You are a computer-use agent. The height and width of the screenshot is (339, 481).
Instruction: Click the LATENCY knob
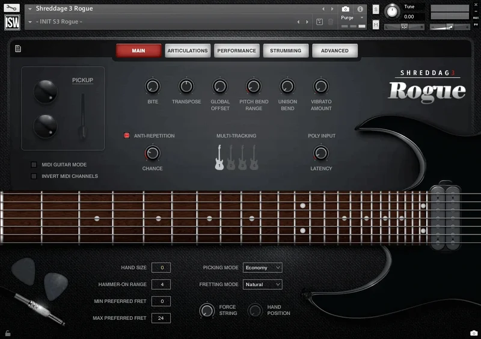[x=321, y=153]
